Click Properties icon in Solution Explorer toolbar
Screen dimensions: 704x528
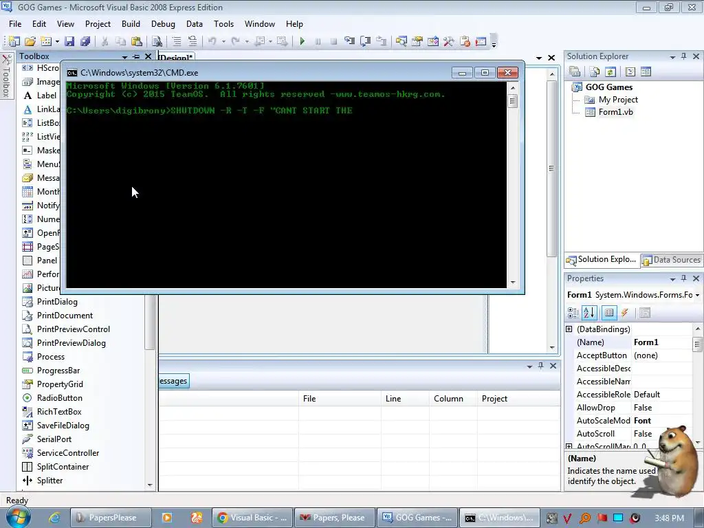(575, 71)
